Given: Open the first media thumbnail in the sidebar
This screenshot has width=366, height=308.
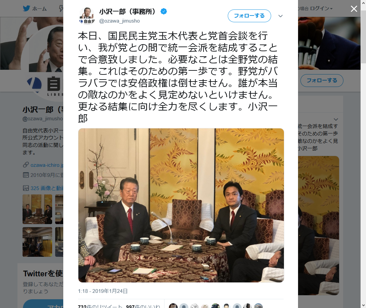Looking at the screenshot, I should pyautogui.click(x=37, y=209).
